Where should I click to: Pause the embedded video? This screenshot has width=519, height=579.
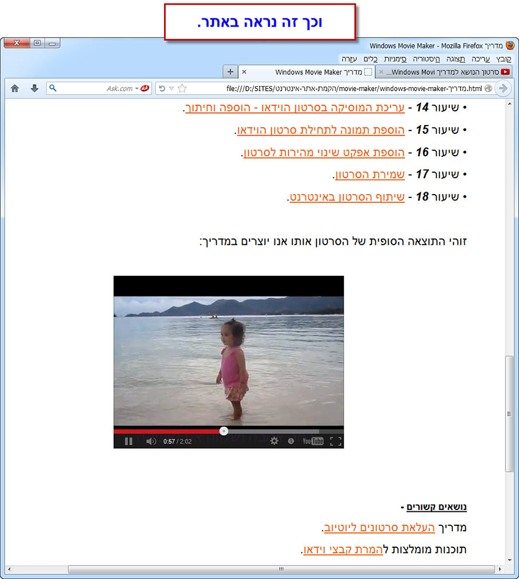129,441
